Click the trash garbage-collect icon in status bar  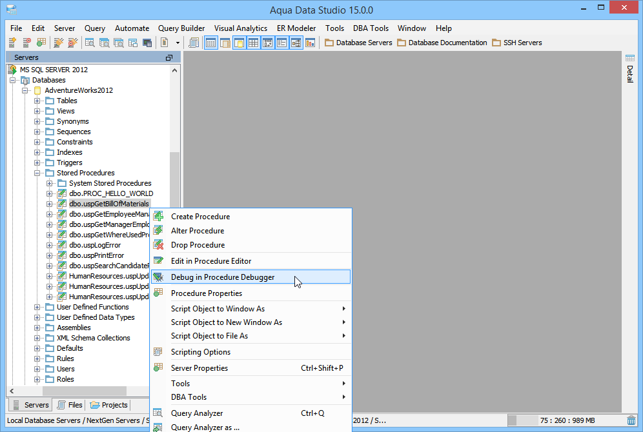point(631,420)
